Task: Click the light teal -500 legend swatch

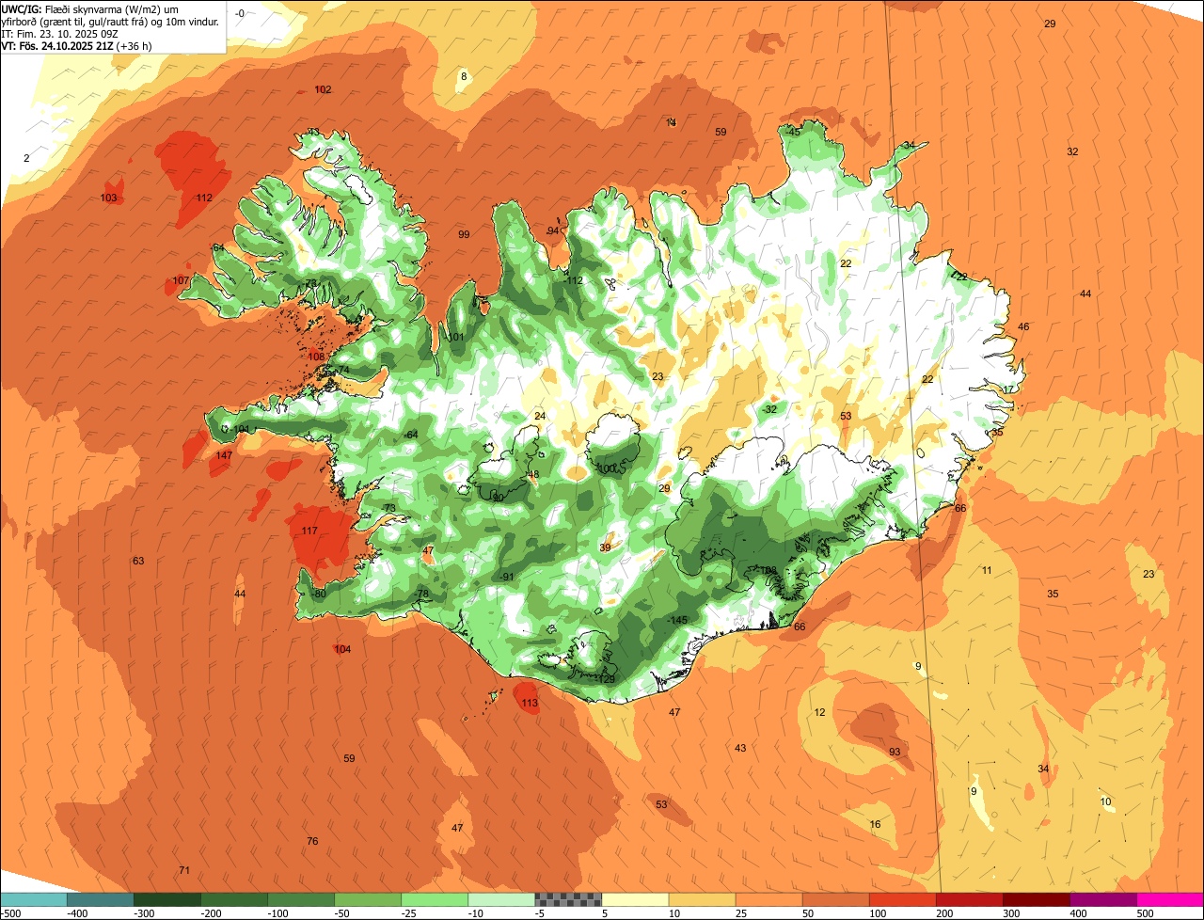Action: pos(34,899)
